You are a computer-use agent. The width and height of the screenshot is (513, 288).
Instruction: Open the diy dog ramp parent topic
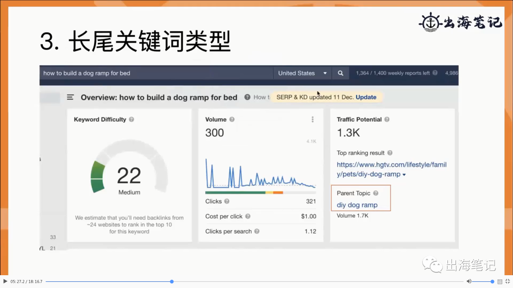coord(357,205)
